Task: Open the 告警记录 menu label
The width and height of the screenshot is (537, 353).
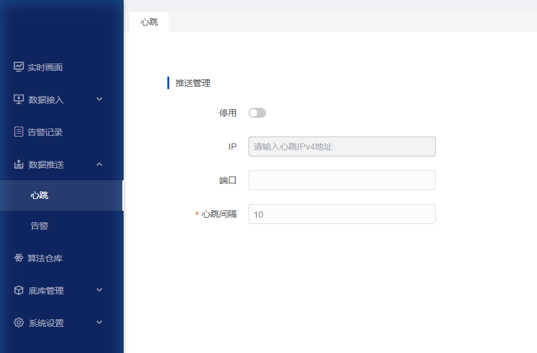Action: pyautogui.click(x=45, y=132)
